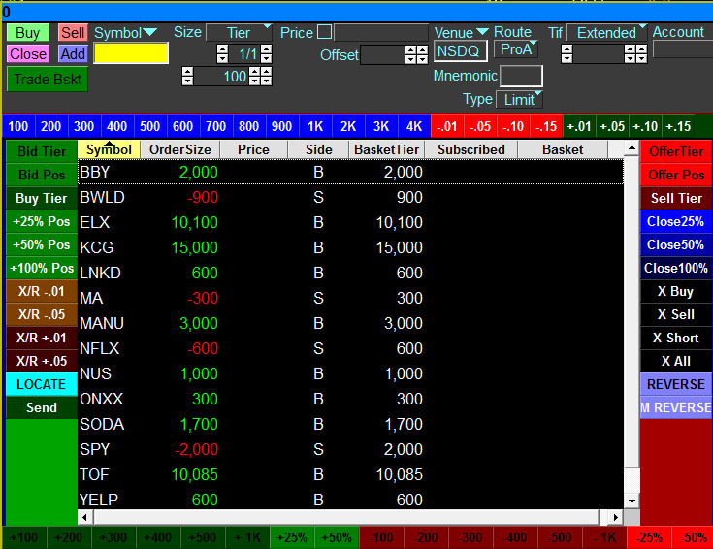The width and height of the screenshot is (713, 549).
Task: Click the list scroll up arrow
Action: point(632,147)
